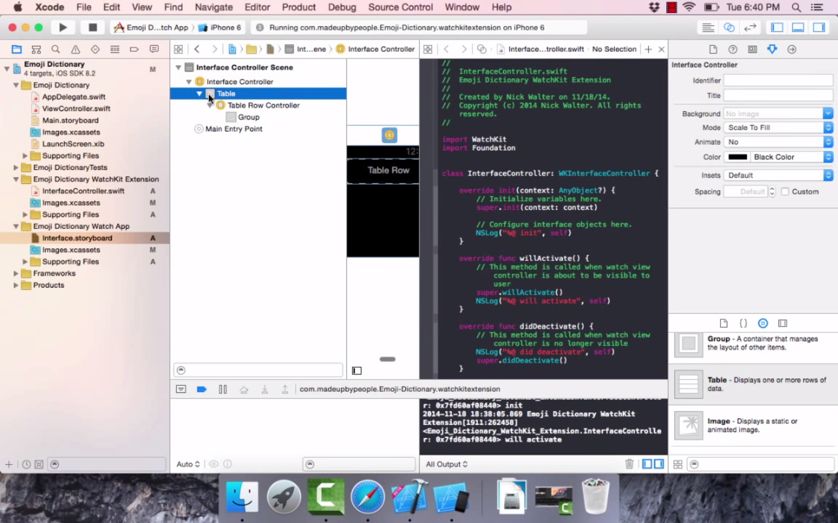Open the Navigate menu

[214, 8]
